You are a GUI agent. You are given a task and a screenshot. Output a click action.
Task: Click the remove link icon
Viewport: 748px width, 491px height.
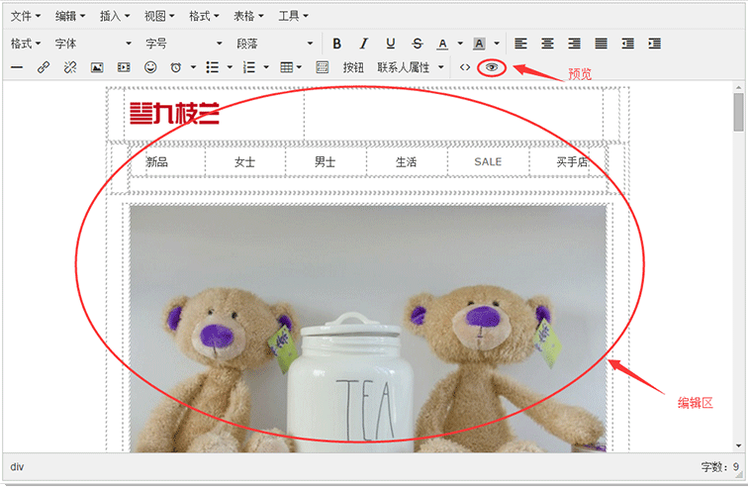tap(70, 67)
